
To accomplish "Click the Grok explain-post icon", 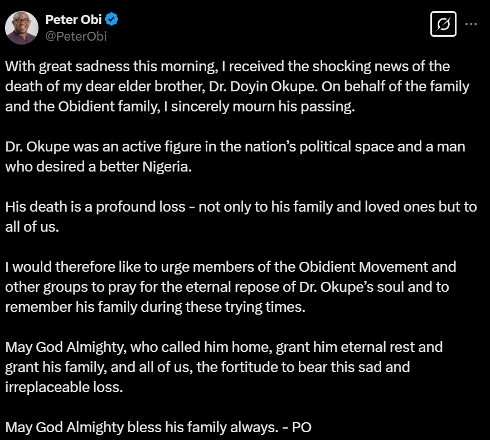I will [x=444, y=25].
